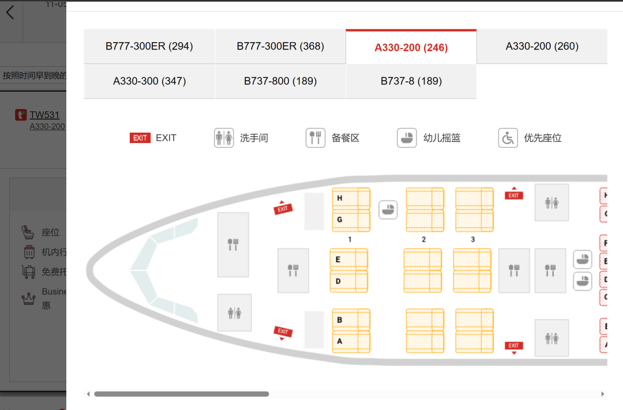Select seat 1A on the seat map
This screenshot has width=623, height=410.
point(351,341)
